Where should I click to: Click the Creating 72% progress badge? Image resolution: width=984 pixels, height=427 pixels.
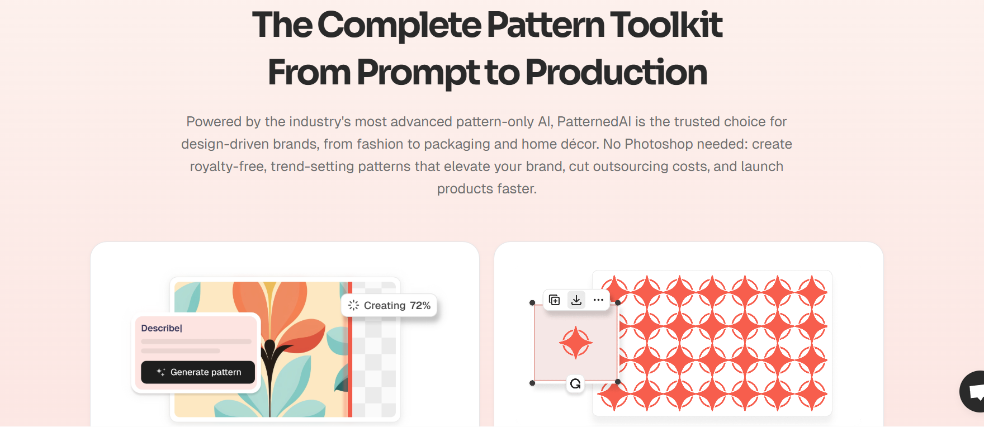(x=389, y=305)
